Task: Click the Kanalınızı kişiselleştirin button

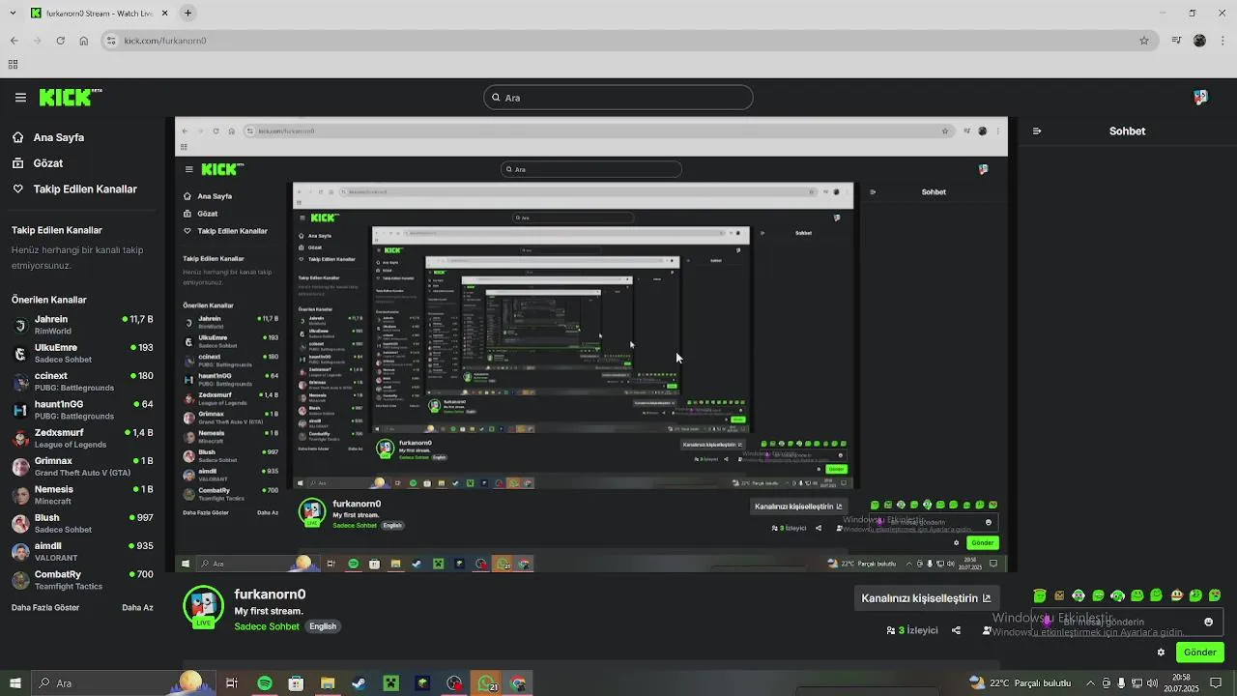Action: (926, 598)
